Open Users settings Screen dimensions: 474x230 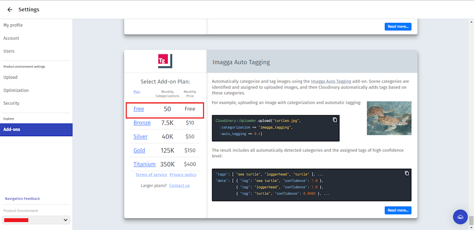point(9,51)
